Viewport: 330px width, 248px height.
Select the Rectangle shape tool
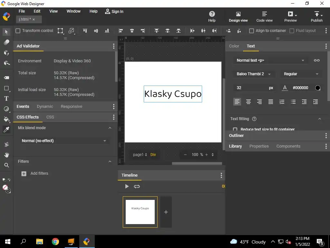6,88
